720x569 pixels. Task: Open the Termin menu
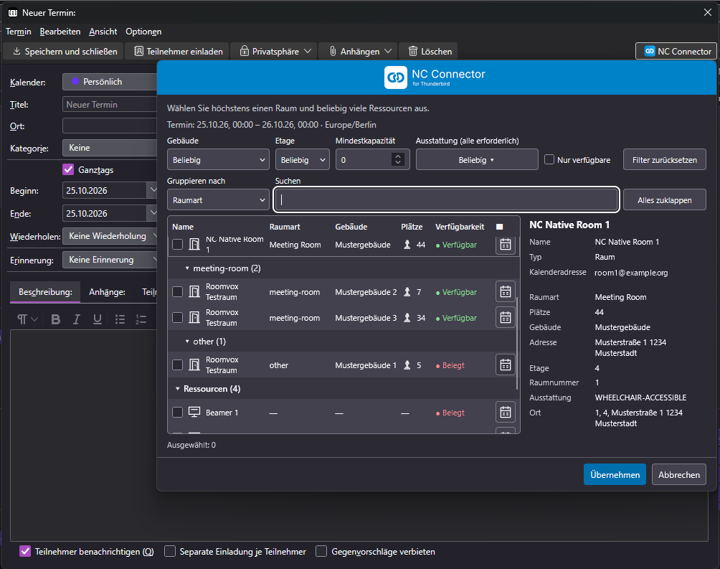pyautogui.click(x=19, y=32)
